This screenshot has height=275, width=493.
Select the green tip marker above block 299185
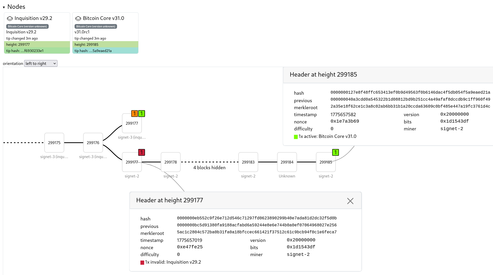[336, 153]
